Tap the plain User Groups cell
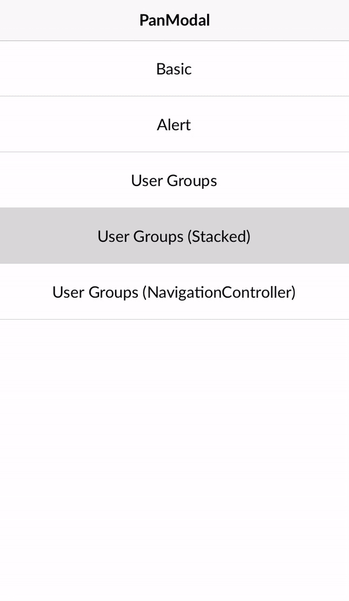Screen dimensions: 349x601 pos(174,180)
